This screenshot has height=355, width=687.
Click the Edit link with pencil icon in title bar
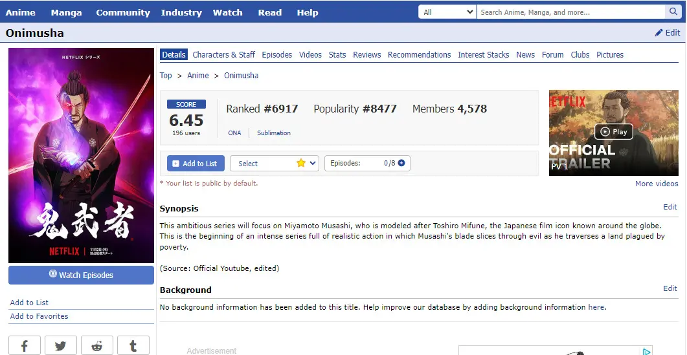pyautogui.click(x=668, y=33)
